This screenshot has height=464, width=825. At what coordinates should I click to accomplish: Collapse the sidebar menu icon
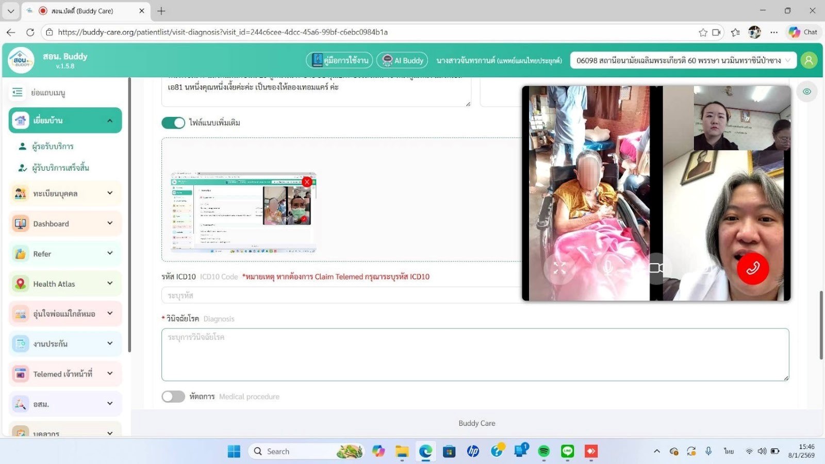[x=18, y=93]
